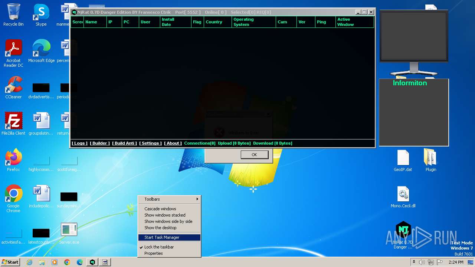Click the monitor screen preview thumbnail
Image resolution: width=475 pixels, height=267 pixels.
click(414, 36)
